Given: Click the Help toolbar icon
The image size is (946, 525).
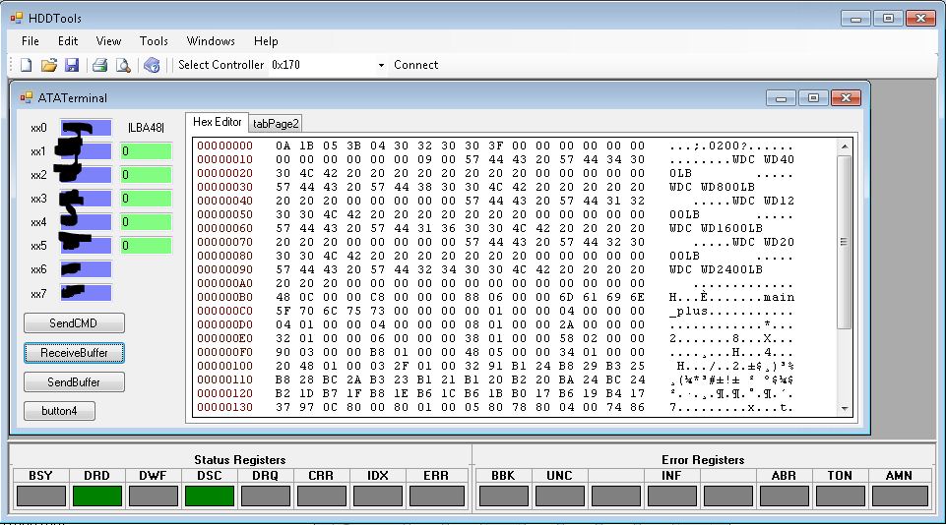Looking at the screenshot, I should tap(152, 65).
